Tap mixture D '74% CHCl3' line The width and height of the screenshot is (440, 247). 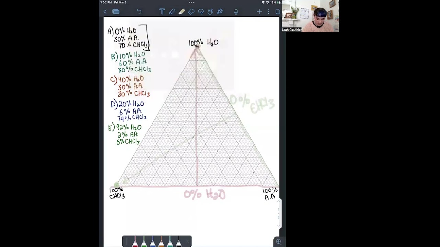(x=132, y=118)
